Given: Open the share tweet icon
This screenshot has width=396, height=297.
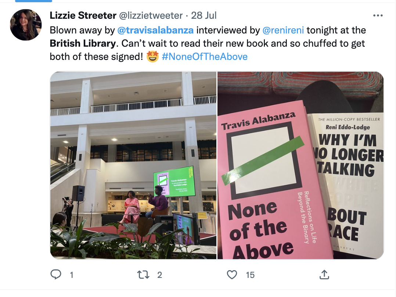Looking at the screenshot, I should (x=324, y=274).
